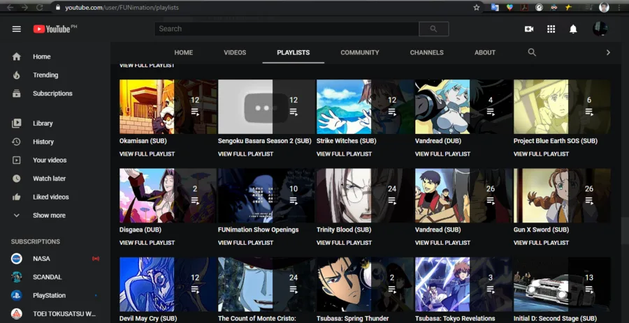
Task: Open Initial D: Second Stage thumbnail
Action: 562,284
